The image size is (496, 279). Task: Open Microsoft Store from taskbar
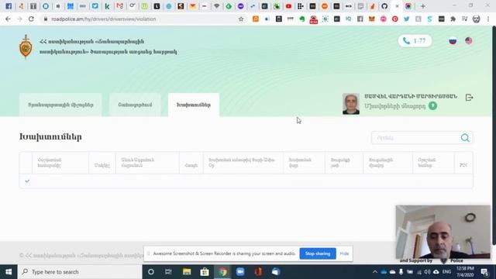(205, 272)
